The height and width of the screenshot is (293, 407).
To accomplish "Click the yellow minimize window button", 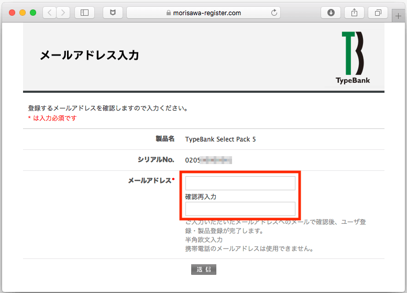I will [23, 13].
